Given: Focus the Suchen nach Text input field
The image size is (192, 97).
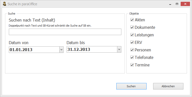Looking at the screenshot, I should [x=65, y=32].
